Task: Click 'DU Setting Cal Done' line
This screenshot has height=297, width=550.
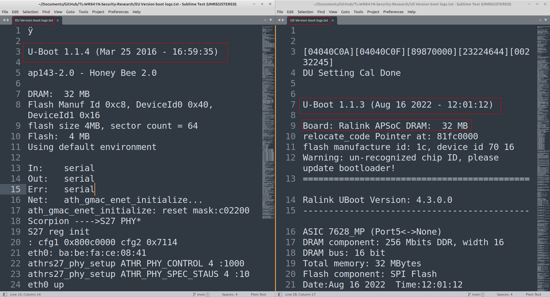Action: click(352, 73)
